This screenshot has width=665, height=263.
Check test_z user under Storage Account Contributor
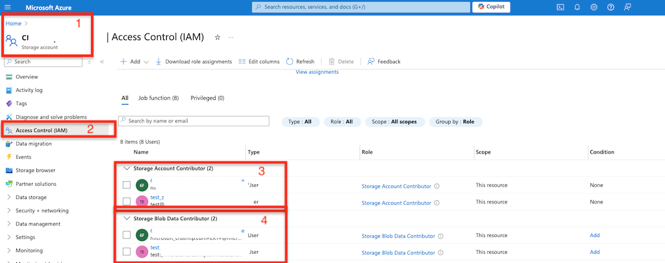point(127,201)
